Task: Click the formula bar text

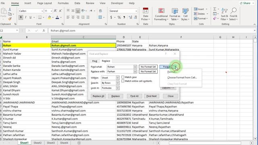Action: (x=63, y=31)
